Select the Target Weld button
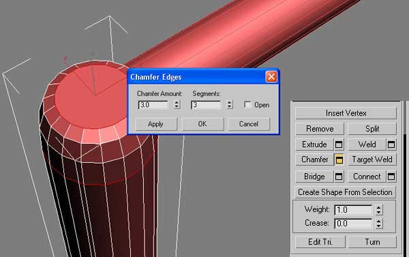Viewport: 409px width, 257px height. point(372,160)
